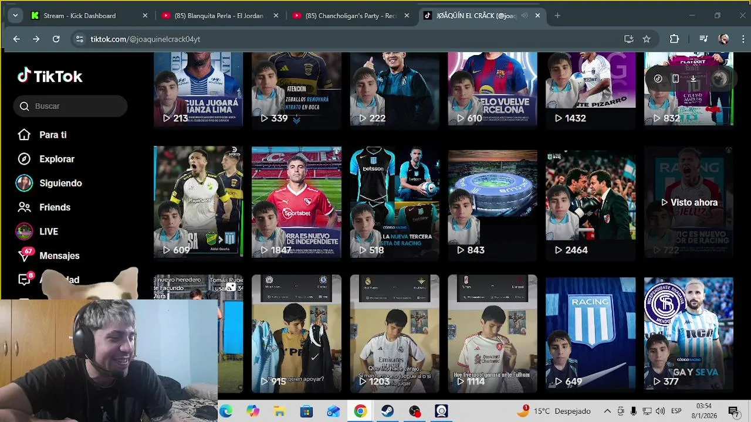Reload the TikTok page
Viewport: 751px width, 422px height.
pyautogui.click(x=56, y=39)
